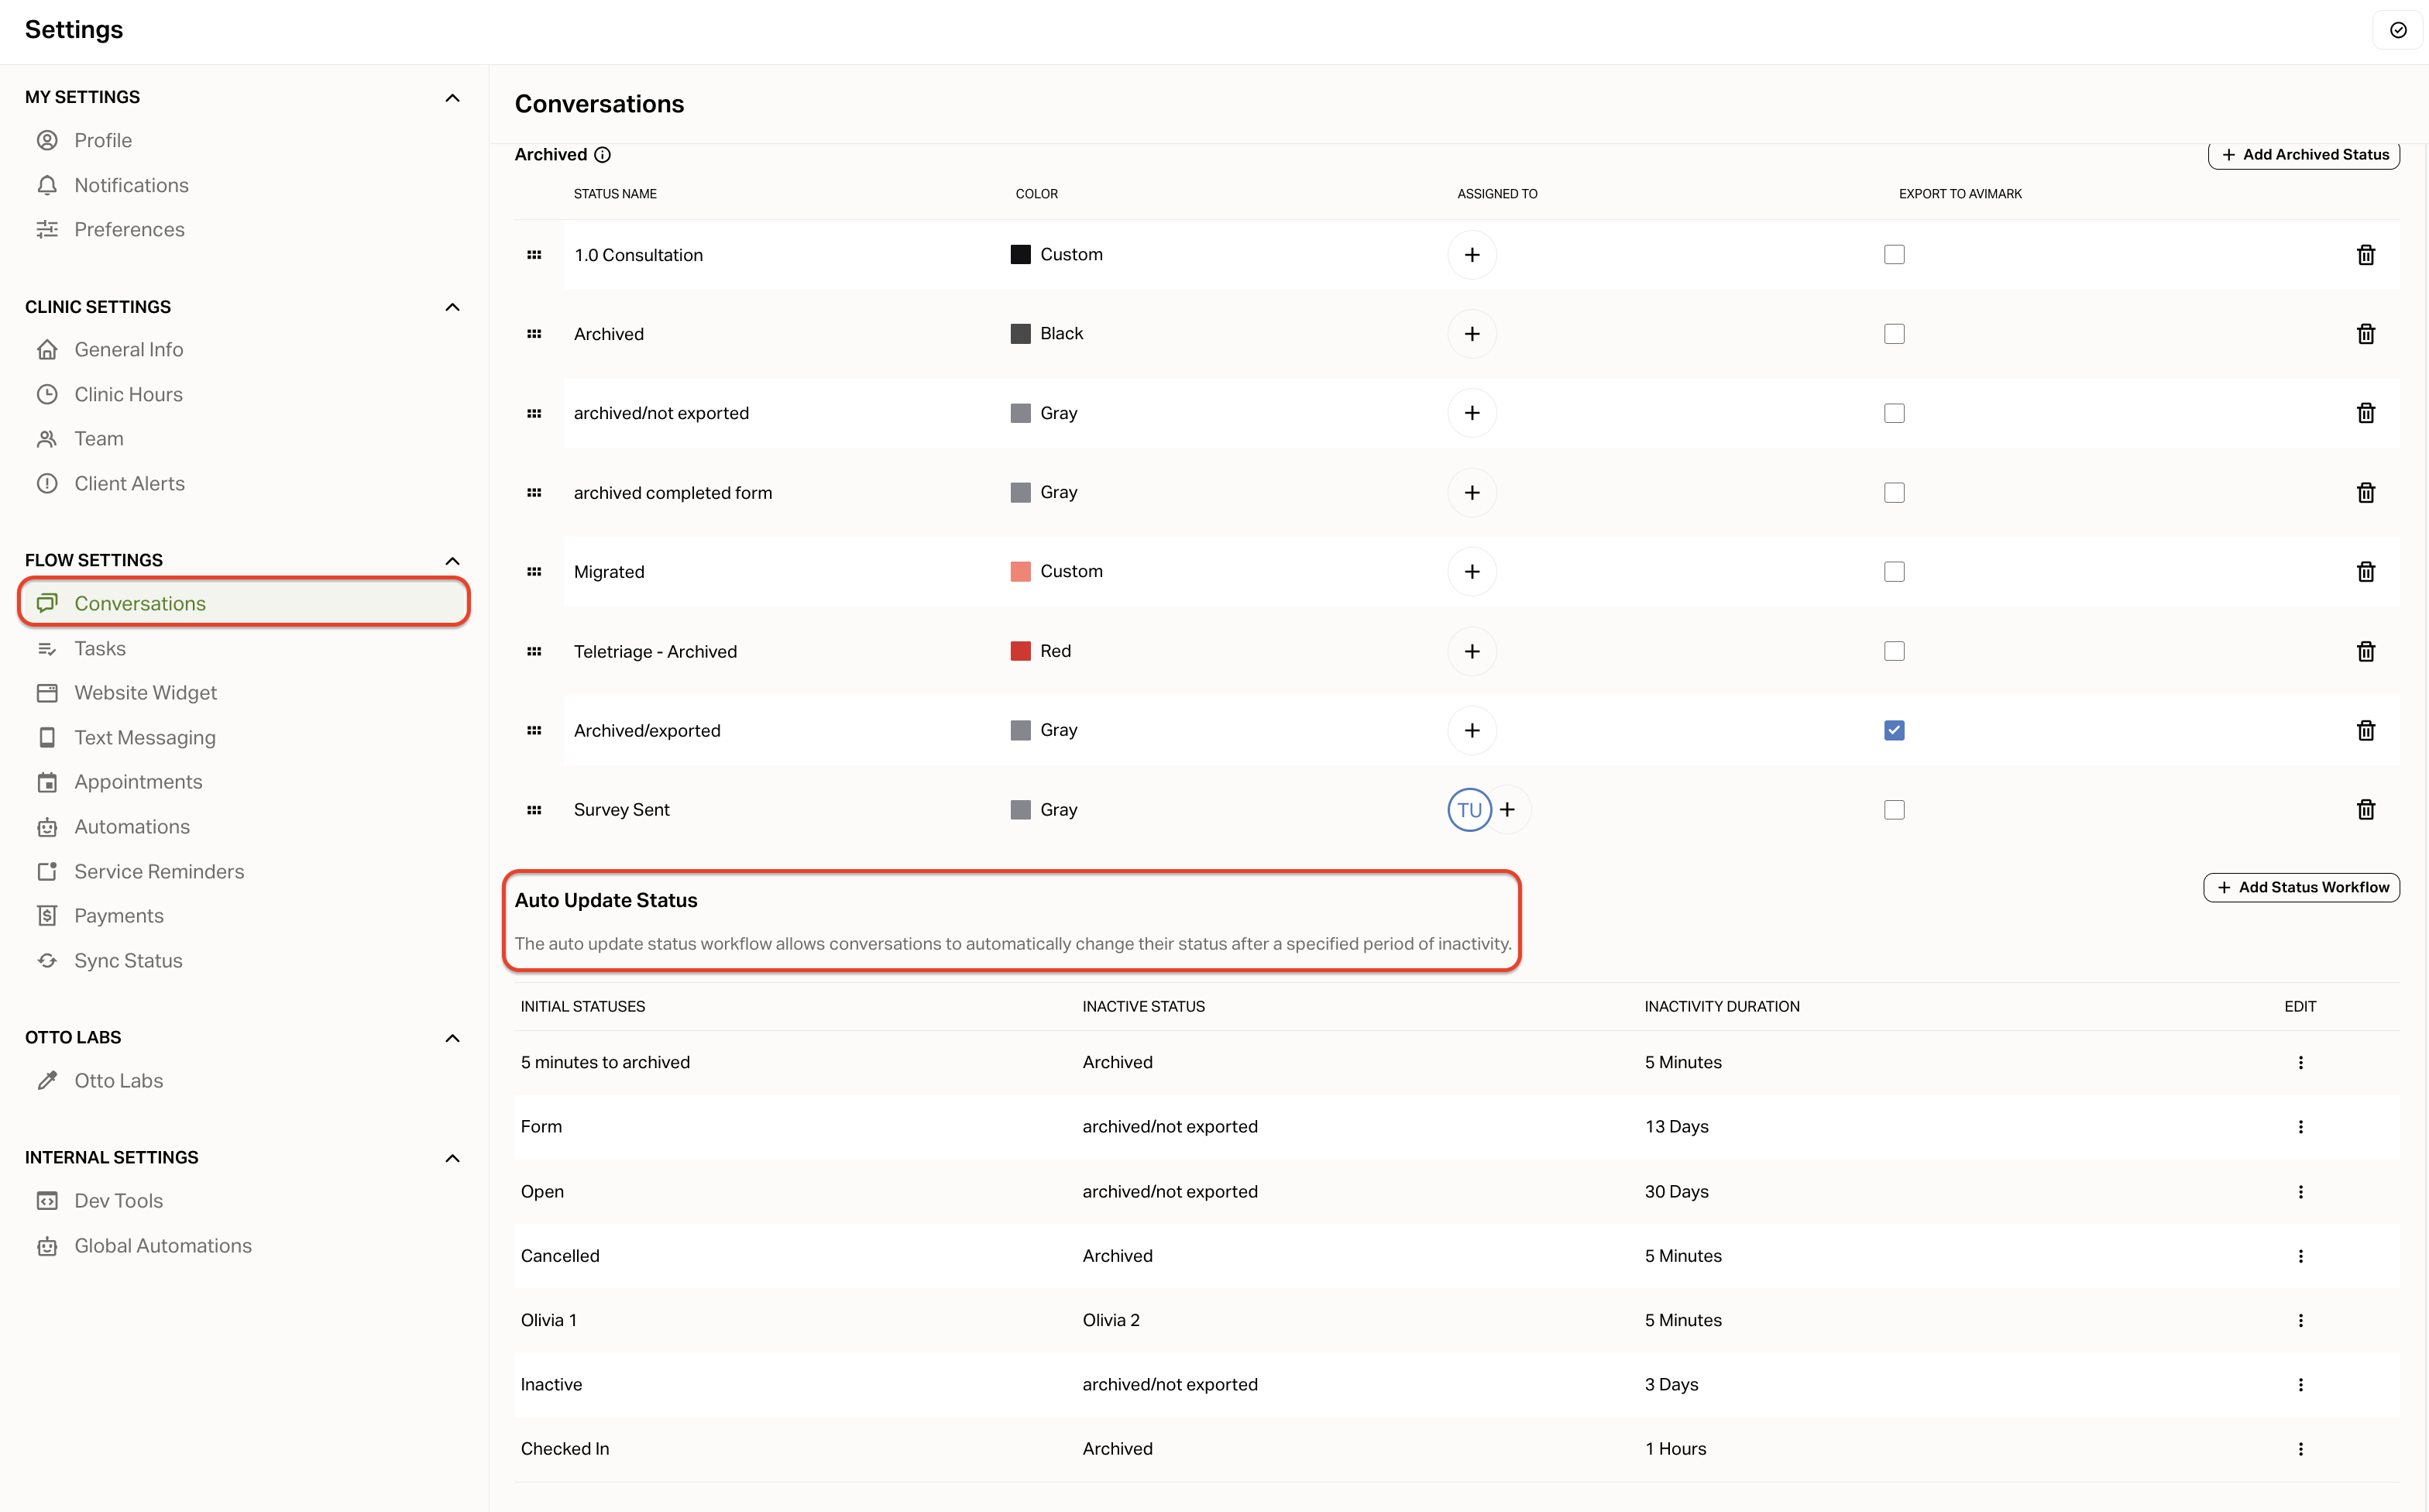Screen dimensions: 2429x1512
Task: Collapse the Clinic Settings section
Action: tap(452, 307)
